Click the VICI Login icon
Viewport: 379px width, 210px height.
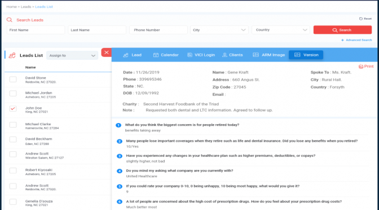pos(189,55)
